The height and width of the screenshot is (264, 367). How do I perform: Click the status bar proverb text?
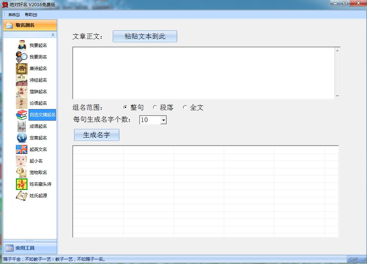coord(54,259)
